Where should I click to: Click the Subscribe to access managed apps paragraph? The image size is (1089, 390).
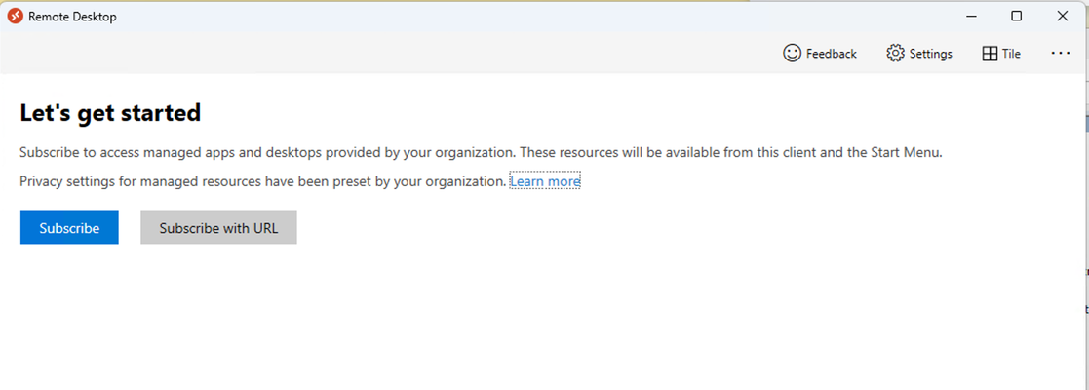tap(481, 152)
